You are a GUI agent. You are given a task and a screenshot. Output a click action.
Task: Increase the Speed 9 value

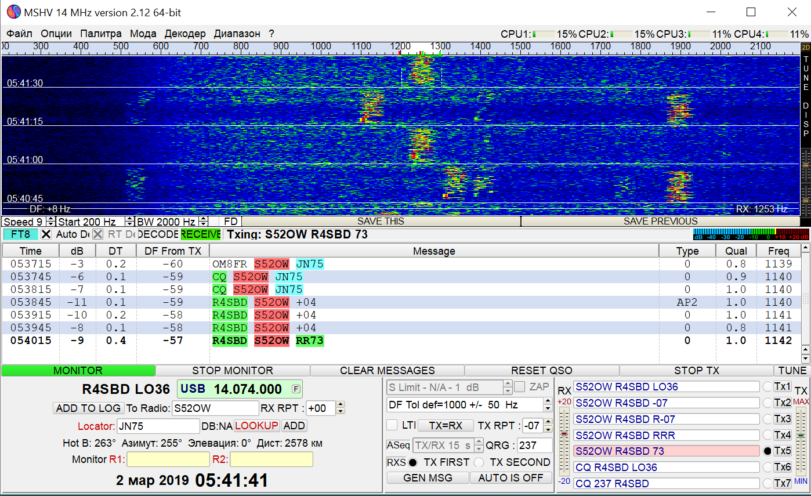point(50,219)
